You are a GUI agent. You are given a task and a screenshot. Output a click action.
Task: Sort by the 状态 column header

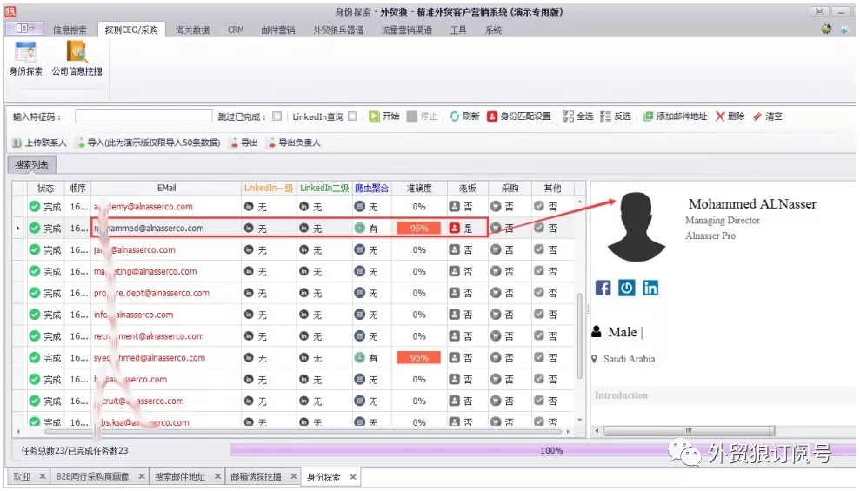[x=45, y=188]
